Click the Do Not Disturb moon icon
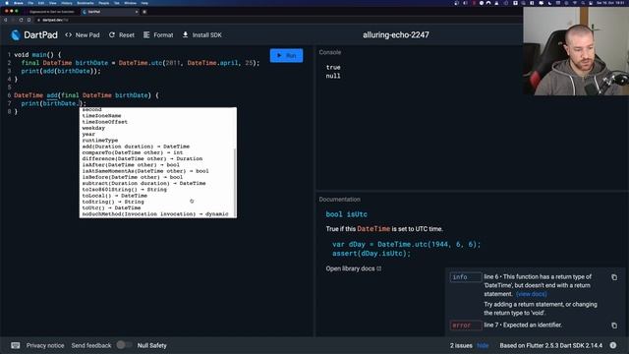The height and width of the screenshot is (354, 629). pyautogui.click(x=550, y=3)
